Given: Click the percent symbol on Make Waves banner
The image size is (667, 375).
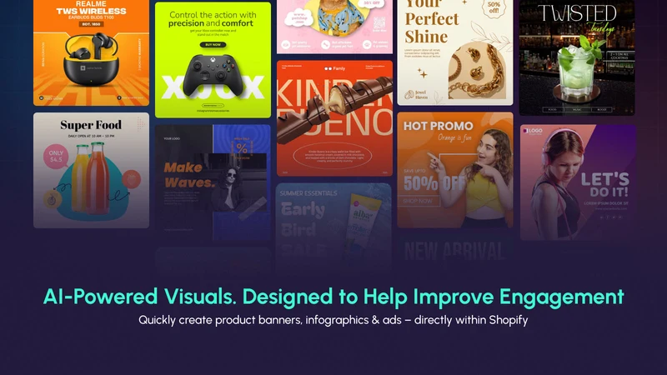Looking at the screenshot, I should tap(242, 149).
